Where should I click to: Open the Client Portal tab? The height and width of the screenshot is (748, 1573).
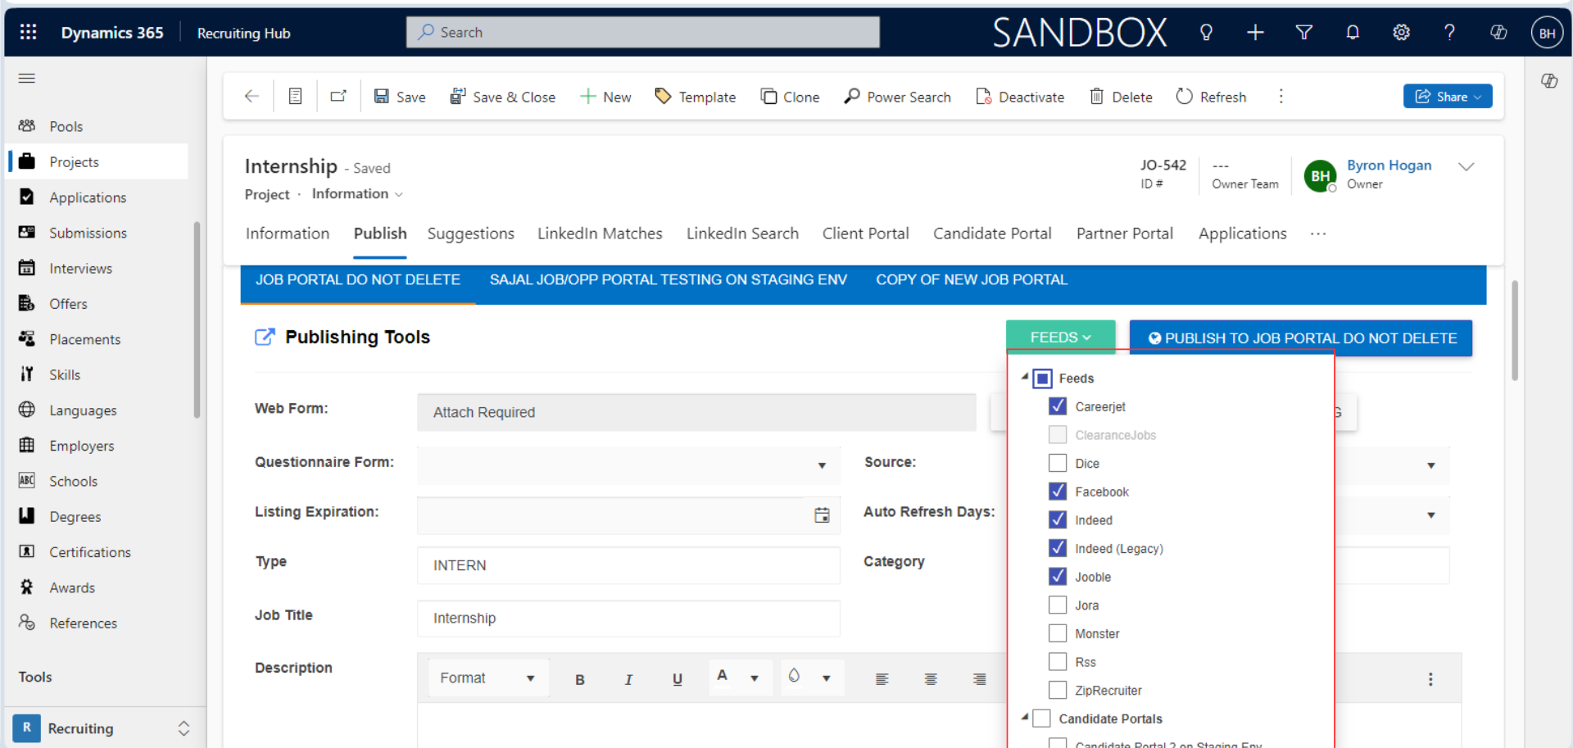pos(865,233)
